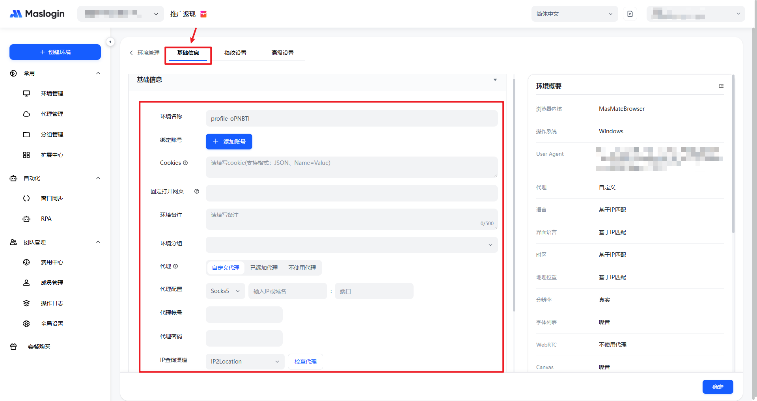Viewport: 757px width, 401px height.
Task: Open the IP2Location query channel dropdown
Action: (244, 362)
